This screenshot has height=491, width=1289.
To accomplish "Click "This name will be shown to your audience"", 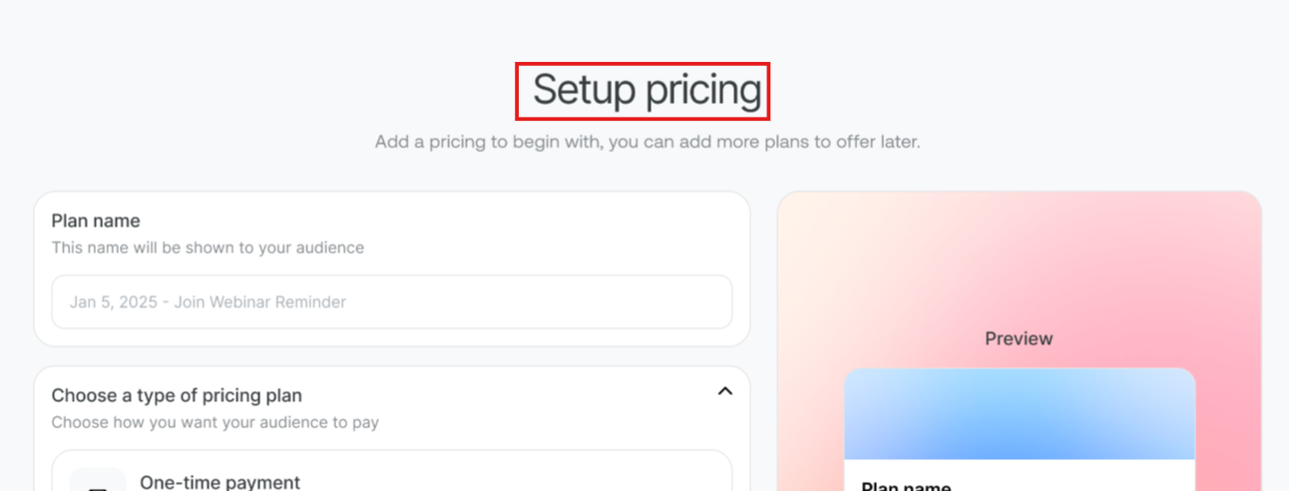I will coord(208,247).
